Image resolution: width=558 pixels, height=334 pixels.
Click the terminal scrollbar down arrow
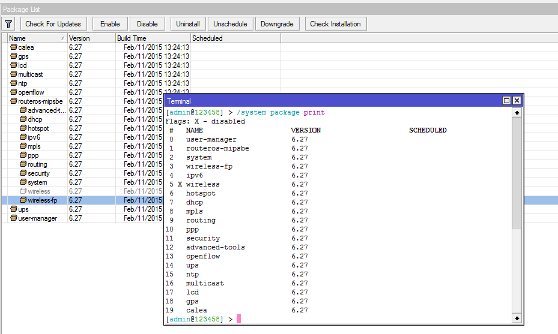pyautogui.click(x=517, y=318)
